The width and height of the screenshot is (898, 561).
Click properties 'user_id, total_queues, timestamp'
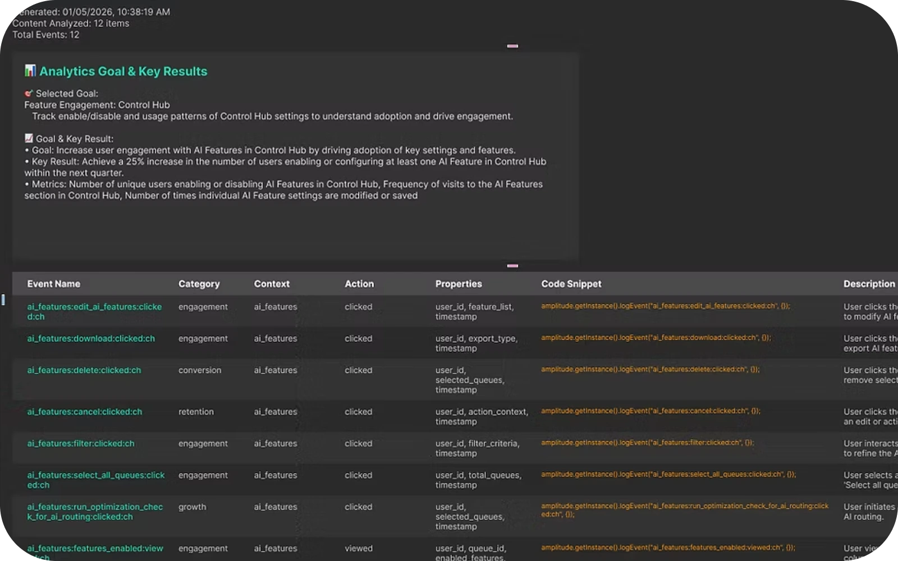click(x=479, y=480)
